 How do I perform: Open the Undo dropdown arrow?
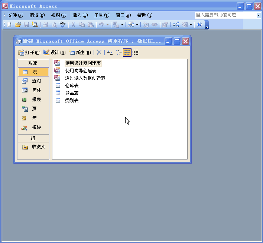click(x=107, y=25)
